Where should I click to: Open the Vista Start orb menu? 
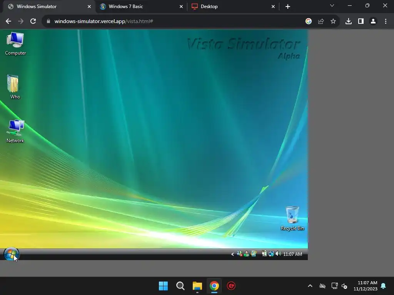11,254
